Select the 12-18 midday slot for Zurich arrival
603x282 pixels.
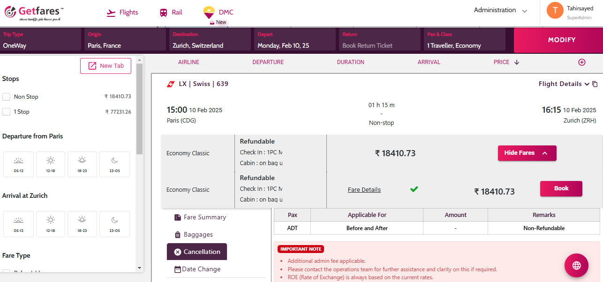tap(51, 224)
